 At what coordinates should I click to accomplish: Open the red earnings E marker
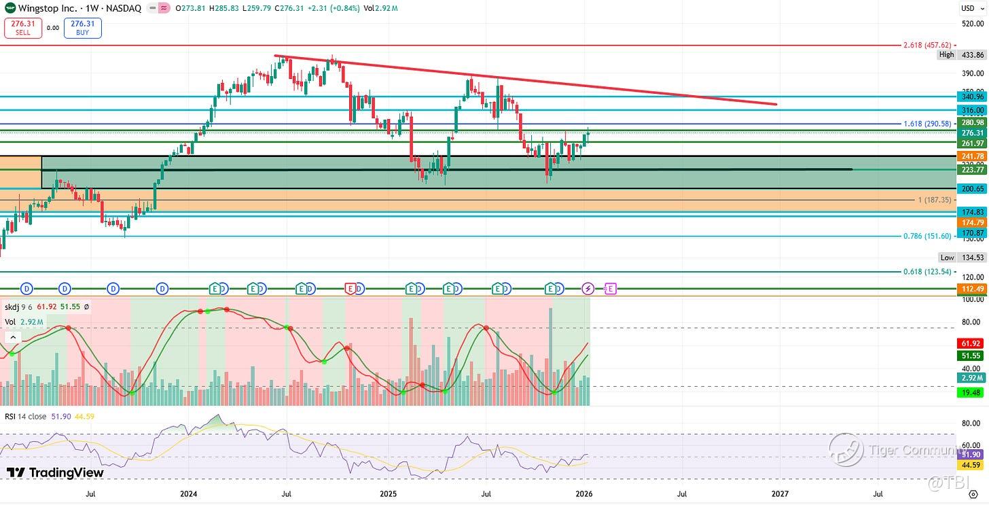350,289
